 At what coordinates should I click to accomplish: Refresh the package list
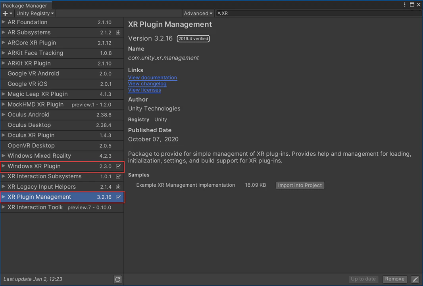tap(117, 279)
